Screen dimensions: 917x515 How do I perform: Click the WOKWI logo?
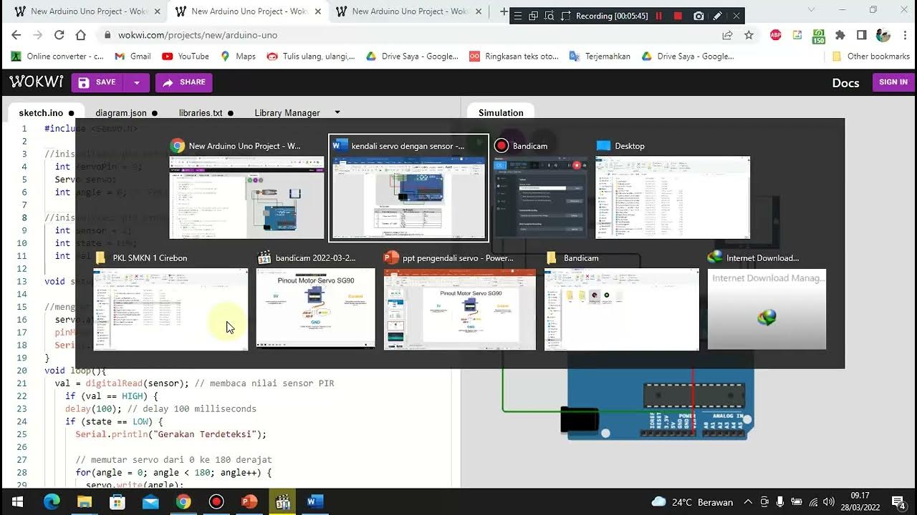(x=37, y=82)
